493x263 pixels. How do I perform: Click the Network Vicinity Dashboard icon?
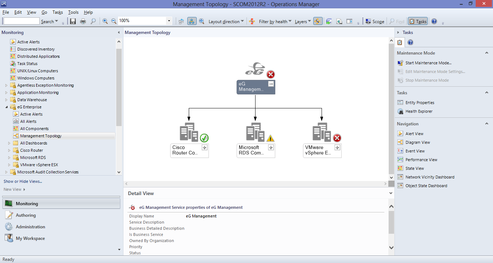click(400, 177)
